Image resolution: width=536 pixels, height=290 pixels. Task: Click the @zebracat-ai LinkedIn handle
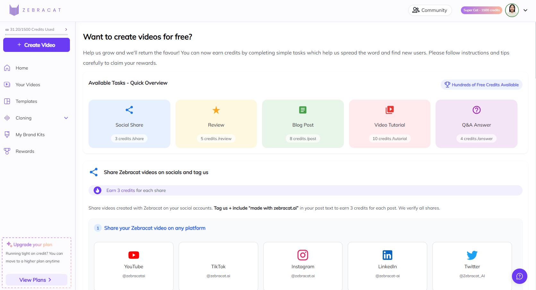coord(387,276)
